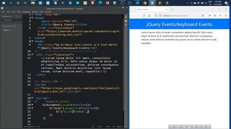Open new Firefox tab
The width and height of the screenshot is (231, 129).
172,9
